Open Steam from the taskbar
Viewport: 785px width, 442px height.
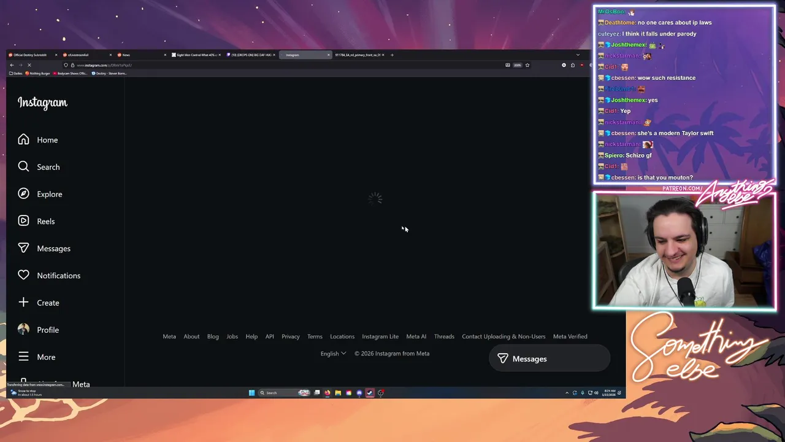(x=370, y=393)
